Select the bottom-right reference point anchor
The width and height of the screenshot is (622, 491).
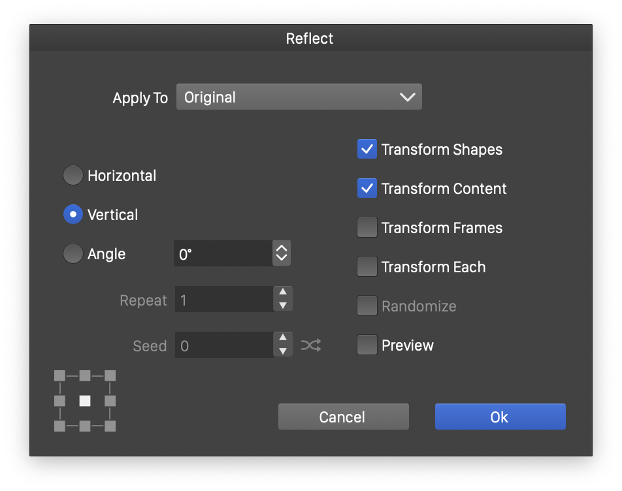[110, 426]
